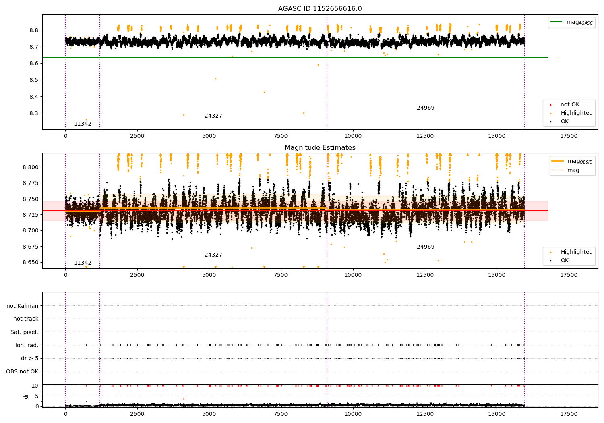Click the red dot marker beside 'not OK'
The width and height of the screenshot is (604, 423).
[x=550, y=105]
